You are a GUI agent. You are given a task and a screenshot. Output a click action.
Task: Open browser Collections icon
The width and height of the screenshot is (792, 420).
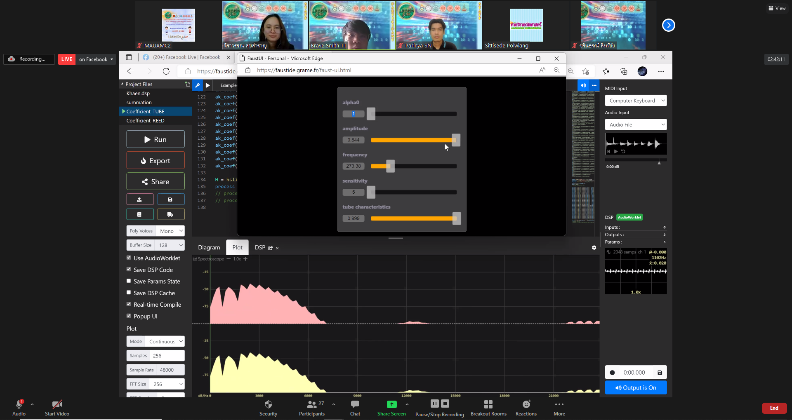point(624,71)
